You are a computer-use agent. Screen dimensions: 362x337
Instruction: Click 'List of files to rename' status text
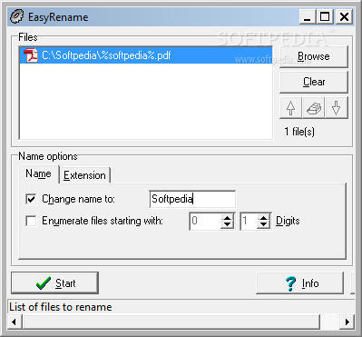pyautogui.click(x=61, y=307)
